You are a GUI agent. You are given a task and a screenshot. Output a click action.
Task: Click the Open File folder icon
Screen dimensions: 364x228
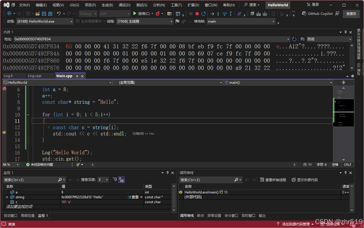(38, 13)
